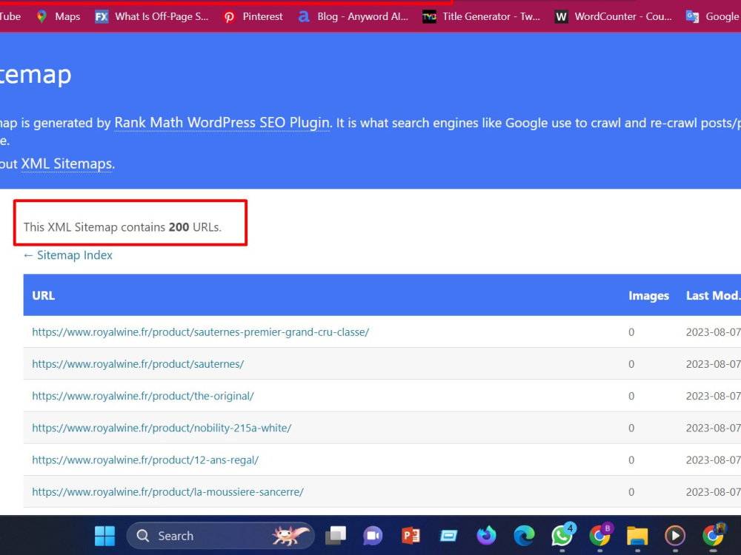Open the What Is Off-Page S... bookmark

point(152,16)
